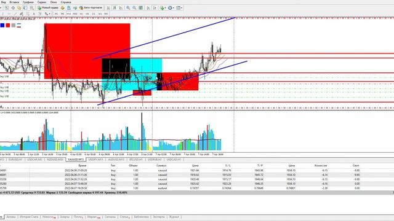This screenshot has width=394, height=221.
Task: Open the Графики menu
Action: pos(28,2)
